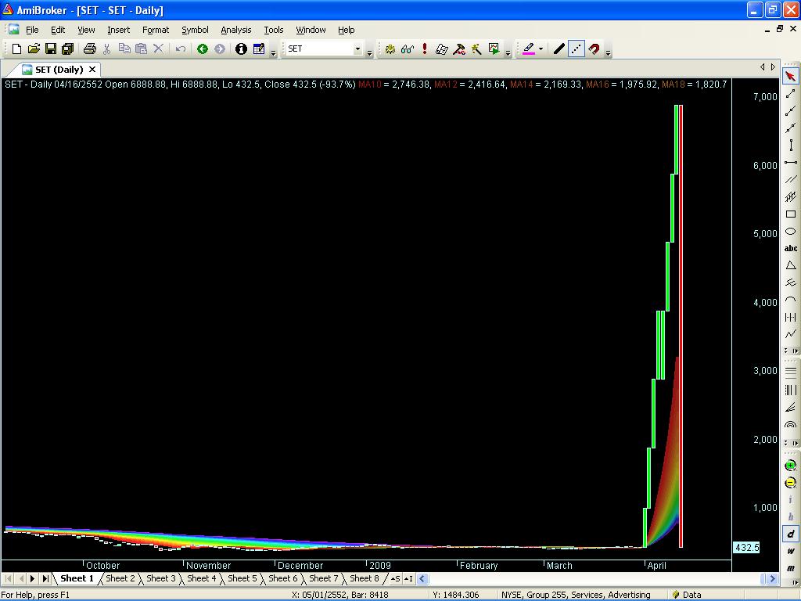
Task: Click the 432.5 price label
Action: click(746, 547)
